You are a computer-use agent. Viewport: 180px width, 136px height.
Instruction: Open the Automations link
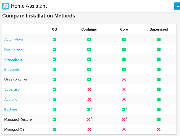(x=14, y=40)
